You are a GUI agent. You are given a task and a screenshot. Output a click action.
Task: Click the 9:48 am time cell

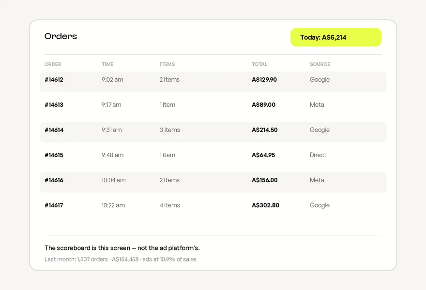tap(112, 155)
